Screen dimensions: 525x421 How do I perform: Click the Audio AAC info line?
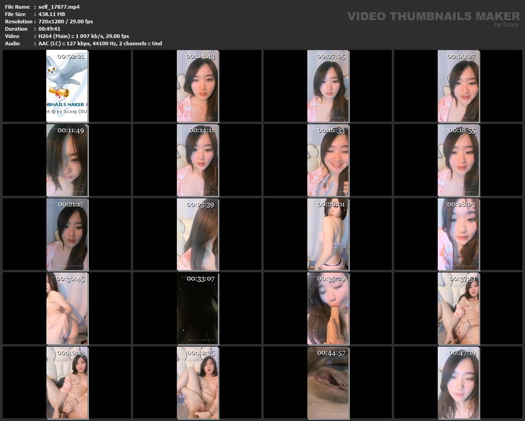click(x=100, y=43)
